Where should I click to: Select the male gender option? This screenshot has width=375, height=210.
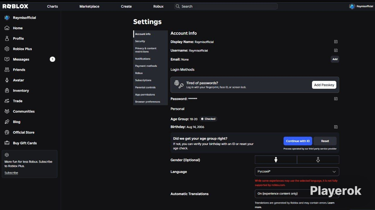pos(276,160)
